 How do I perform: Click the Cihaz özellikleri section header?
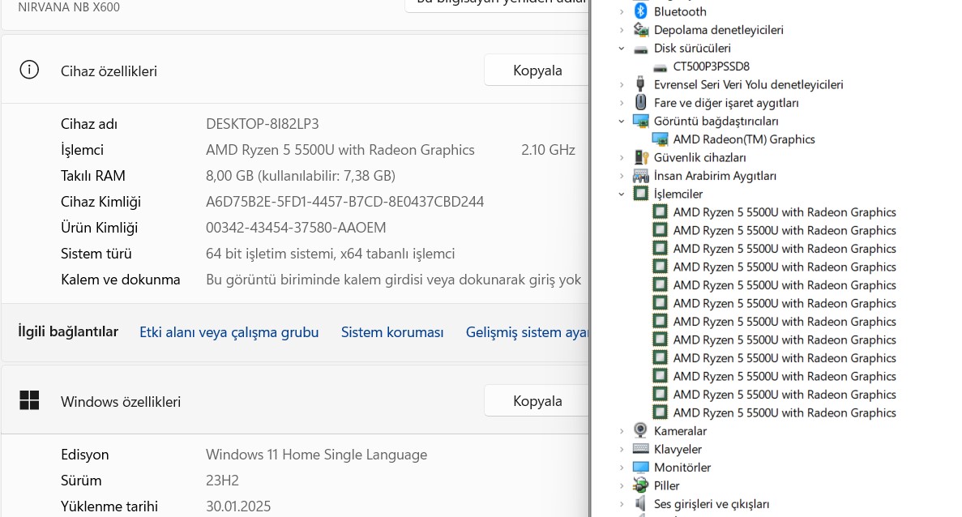pyautogui.click(x=109, y=71)
